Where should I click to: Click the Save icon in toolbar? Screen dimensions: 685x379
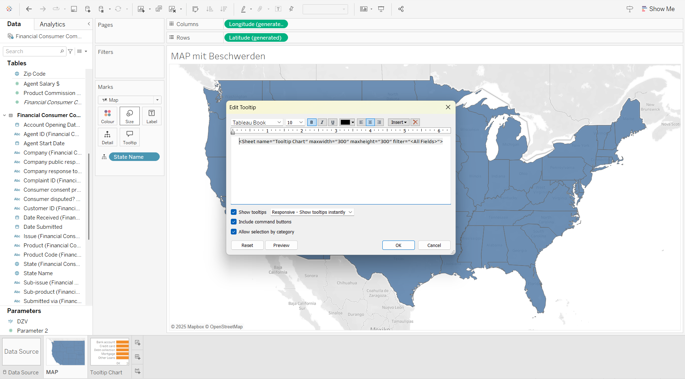click(74, 9)
